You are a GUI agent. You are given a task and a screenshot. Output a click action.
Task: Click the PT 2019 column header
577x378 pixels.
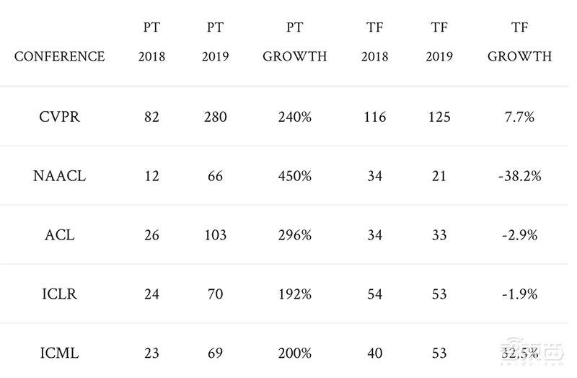point(214,42)
